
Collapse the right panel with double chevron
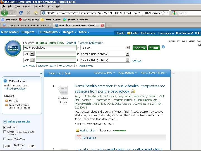point(173,74)
